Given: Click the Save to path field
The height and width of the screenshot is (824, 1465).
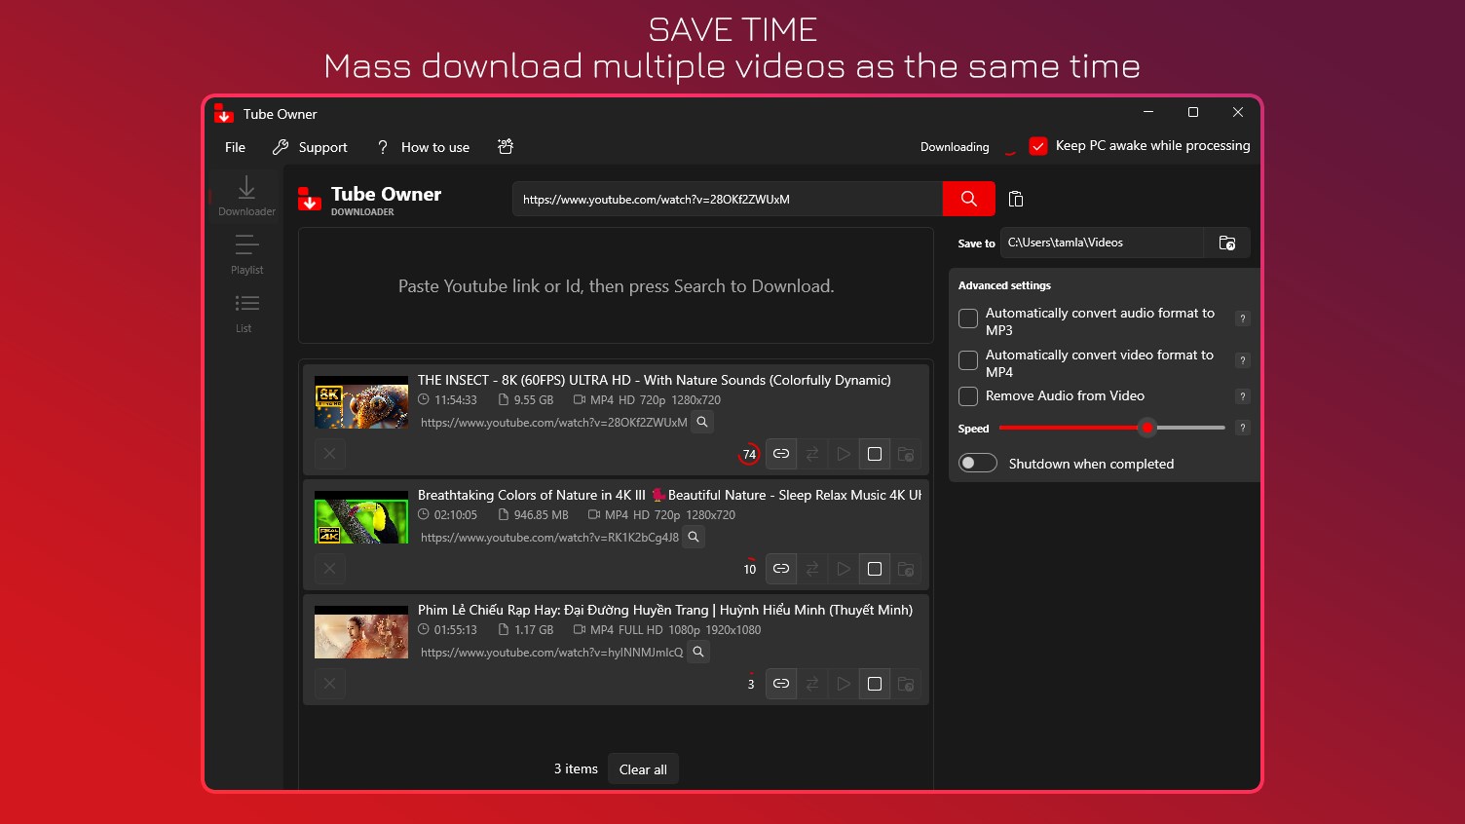Looking at the screenshot, I should point(1102,243).
